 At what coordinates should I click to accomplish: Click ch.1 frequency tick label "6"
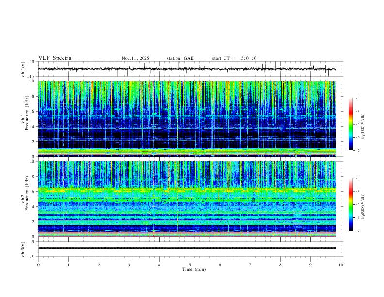[33, 111]
